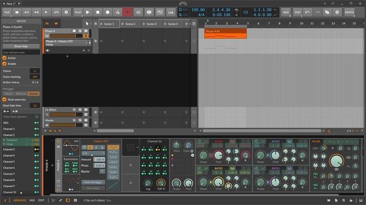Open the LFO rate 1/4 dropdown
This screenshot has height=205, width=366.
93,153
